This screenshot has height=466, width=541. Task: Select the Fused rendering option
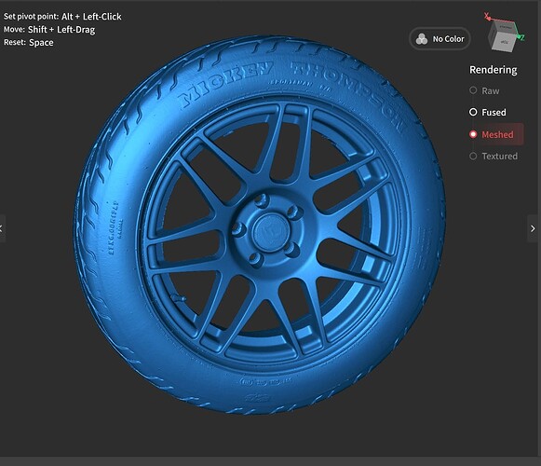coord(488,112)
